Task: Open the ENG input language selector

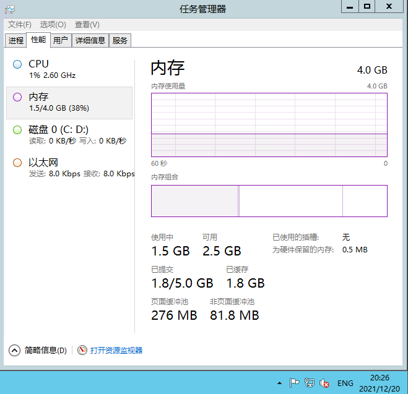Action: pyautogui.click(x=345, y=383)
